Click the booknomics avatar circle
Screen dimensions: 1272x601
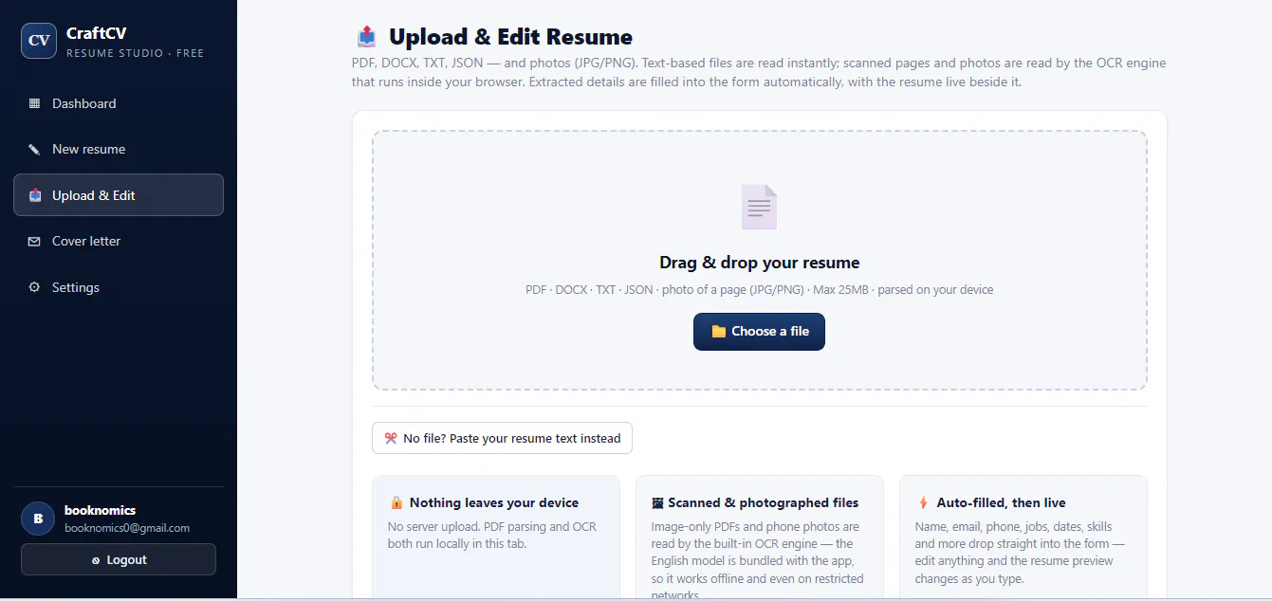[38, 519]
